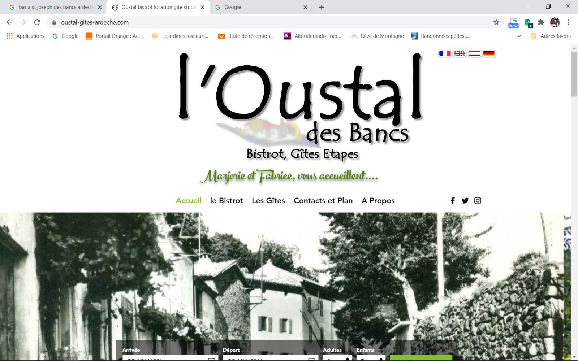The image size is (578, 361).
Task: Click scrollbar up arrow
Action: click(574, 48)
